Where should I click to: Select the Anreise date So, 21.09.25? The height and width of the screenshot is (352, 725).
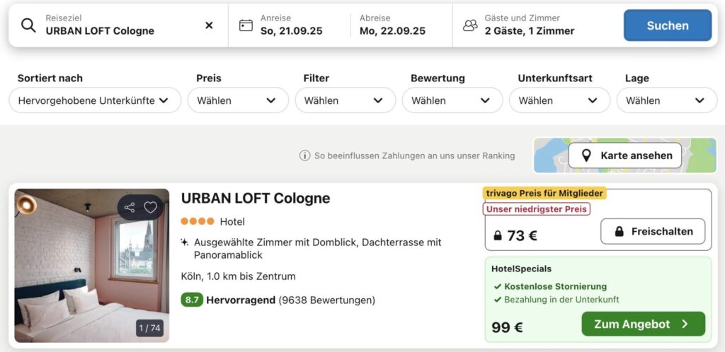coord(291,31)
